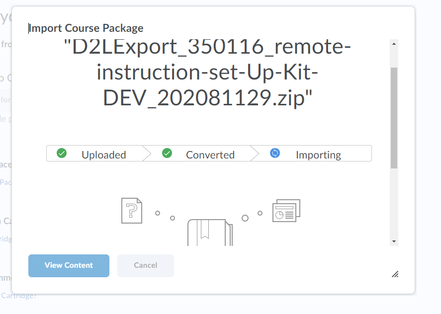The image size is (441, 314).
Task: Click the scrollbar track below the thumb
Action: tap(394, 203)
